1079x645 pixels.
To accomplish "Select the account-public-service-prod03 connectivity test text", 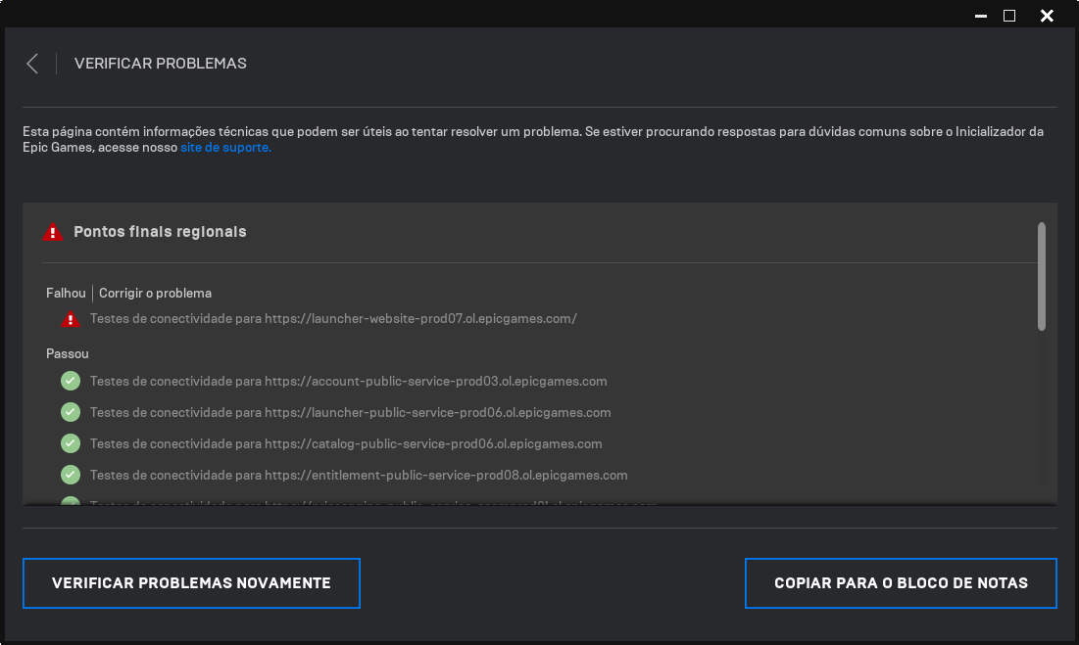I will click(x=348, y=382).
